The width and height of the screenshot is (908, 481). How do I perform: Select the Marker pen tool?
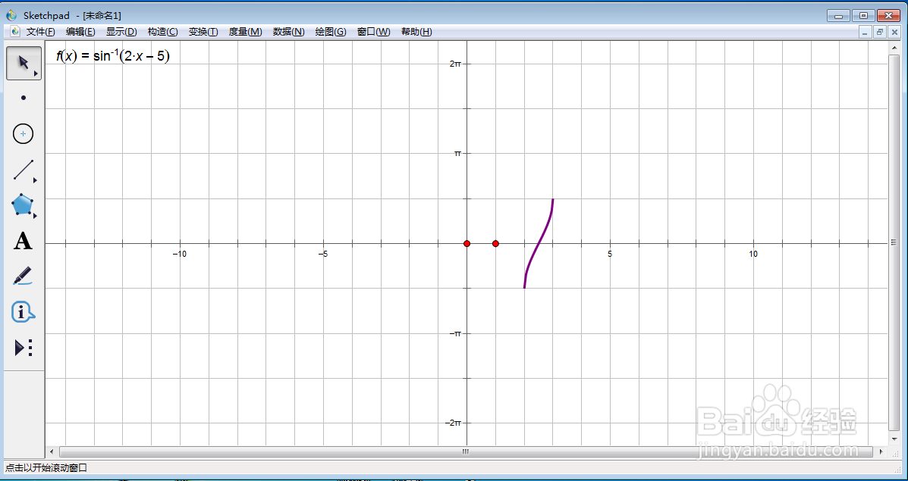24,276
